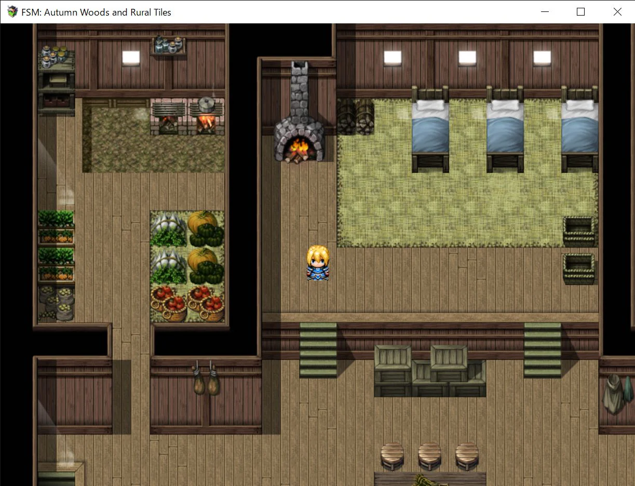
Task: Click the baskets of red apples
Action: point(187,303)
